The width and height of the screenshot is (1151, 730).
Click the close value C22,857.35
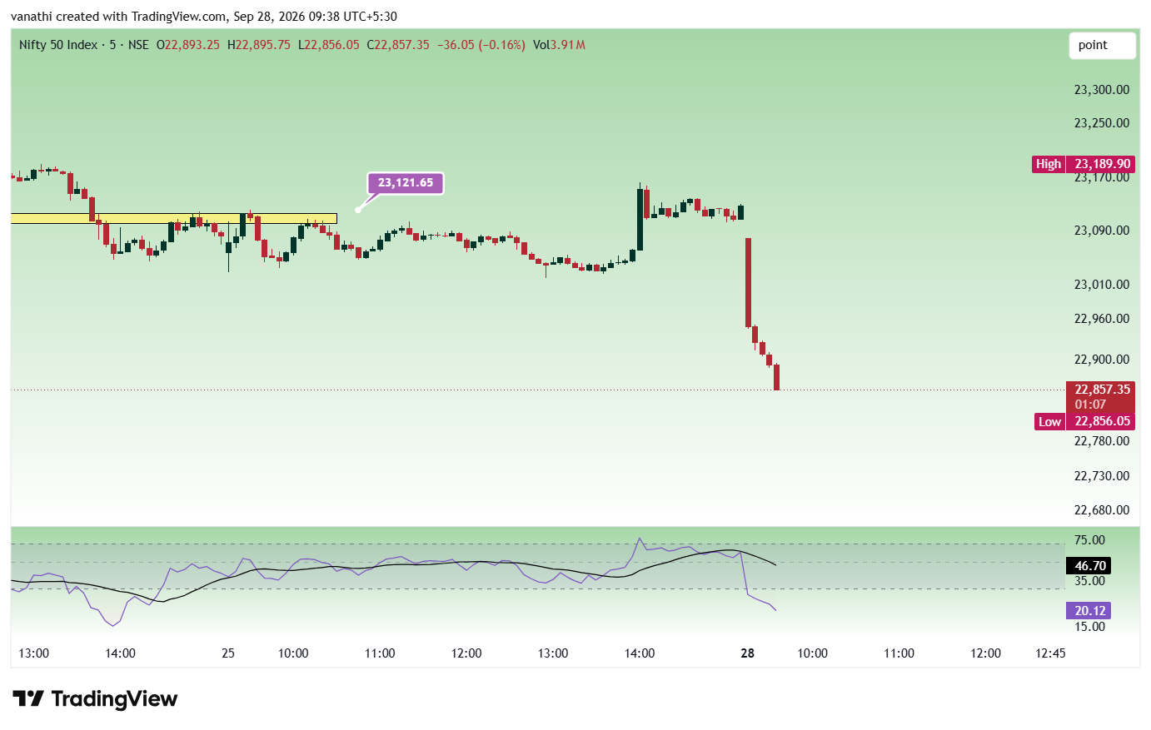398,45
